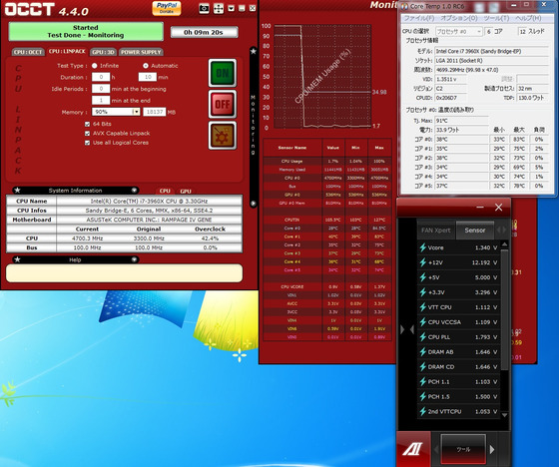Click the memory MB value field
The height and width of the screenshot is (467, 559).
(155, 112)
